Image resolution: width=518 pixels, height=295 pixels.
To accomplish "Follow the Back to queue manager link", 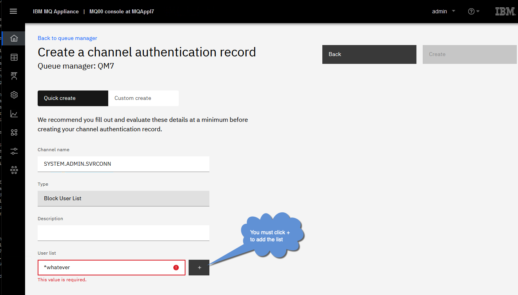I will click(x=67, y=38).
